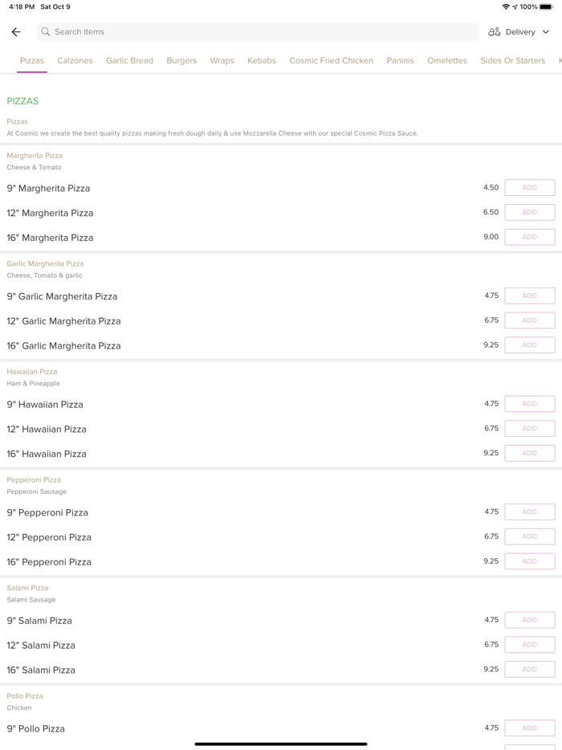Tap the delivery scooter icon
The width and height of the screenshot is (562, 750).
495,32
